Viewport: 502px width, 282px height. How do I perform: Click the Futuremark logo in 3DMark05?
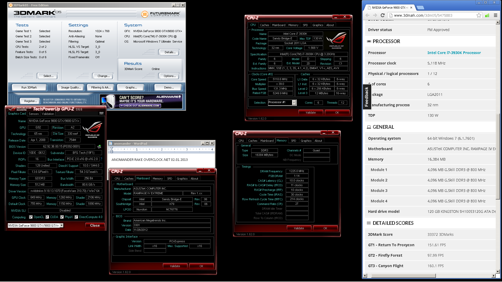pyautogui.click(x=161, y=14)
